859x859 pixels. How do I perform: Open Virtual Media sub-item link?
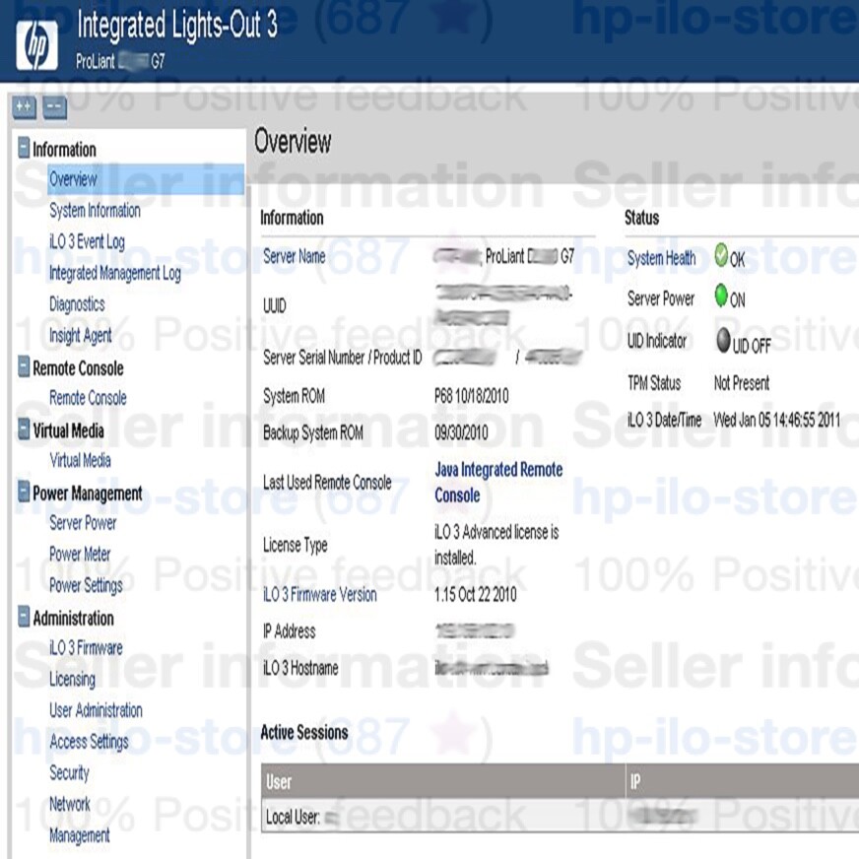click(x=80, y=460)
